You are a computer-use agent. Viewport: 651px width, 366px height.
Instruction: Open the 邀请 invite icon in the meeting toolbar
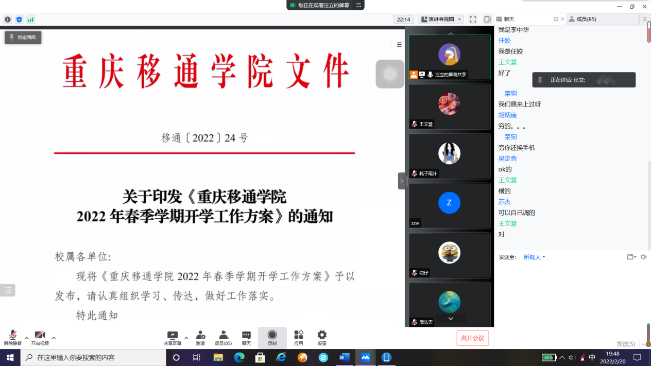pyautogui.click(x=200, y=338)
